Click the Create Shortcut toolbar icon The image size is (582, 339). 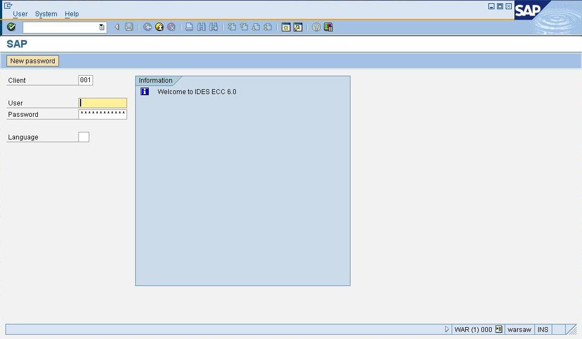point(298,27)
